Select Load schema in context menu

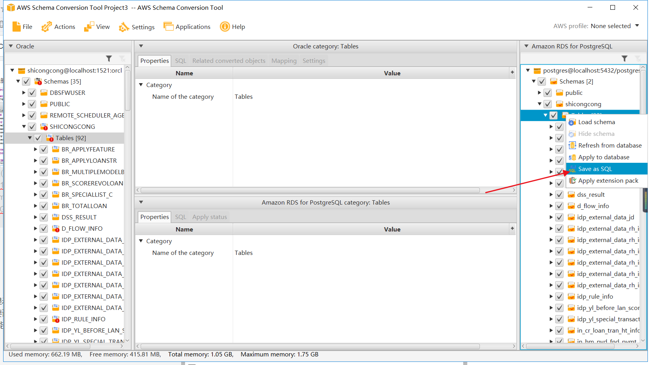(607, 122)
